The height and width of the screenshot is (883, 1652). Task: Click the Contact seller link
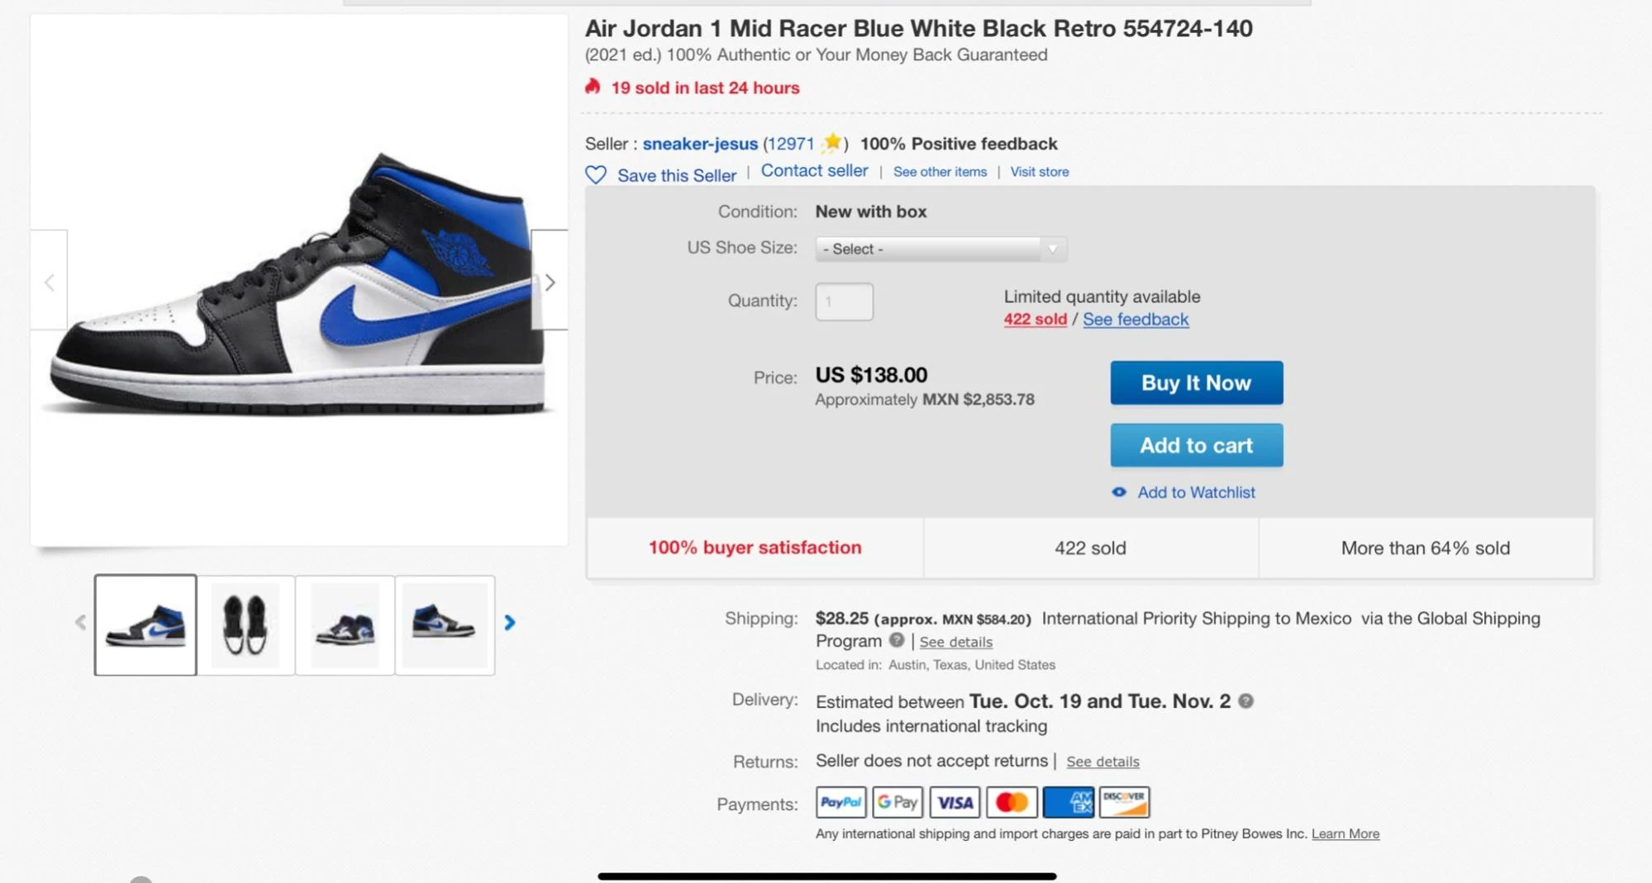(x=814, y=171)
